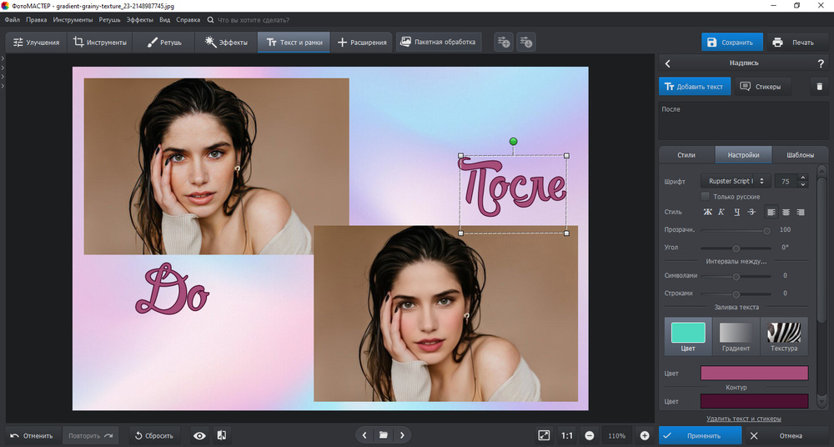Viewport: 834px width, 447px height.
Task: Toggle the eye preview of the original
Action: click(x=199, y=435)
